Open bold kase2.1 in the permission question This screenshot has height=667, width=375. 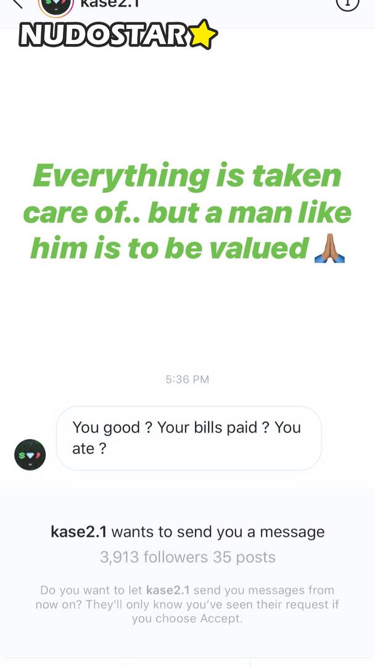click(x=168, y=590)
